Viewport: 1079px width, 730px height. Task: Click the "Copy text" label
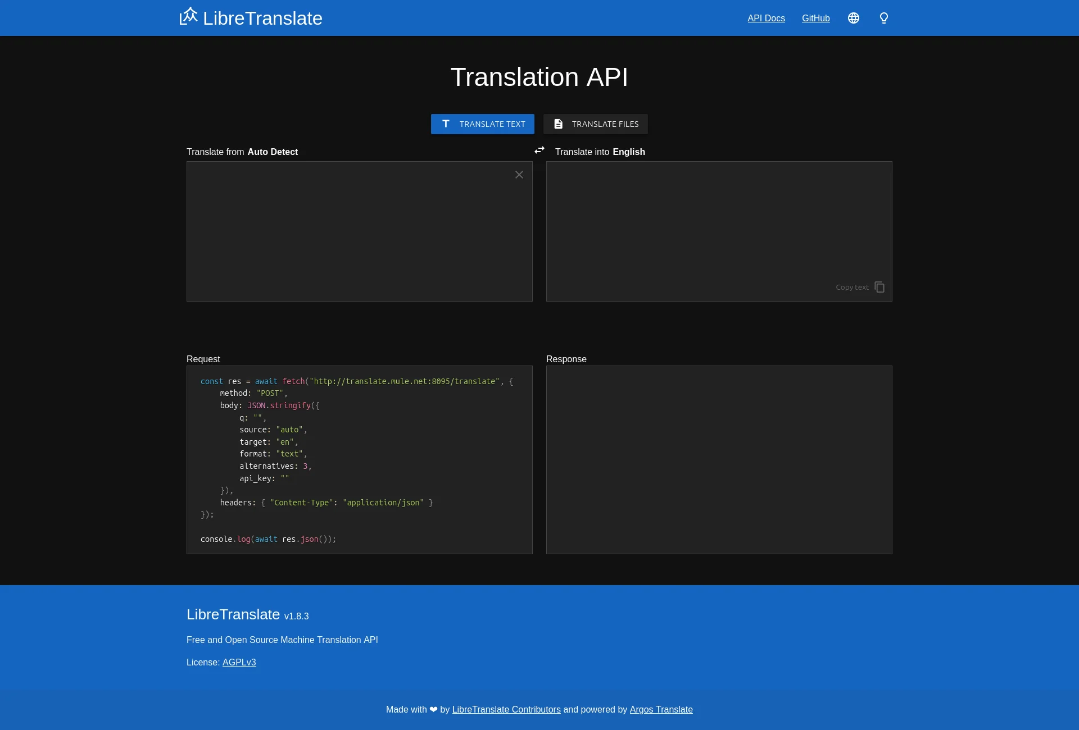[x=852, y=287]
